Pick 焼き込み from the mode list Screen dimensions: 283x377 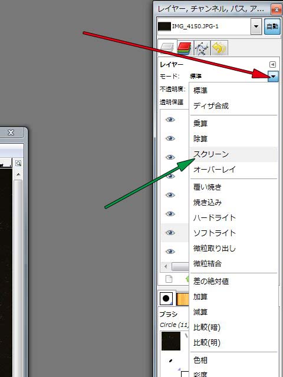(233, 203)
